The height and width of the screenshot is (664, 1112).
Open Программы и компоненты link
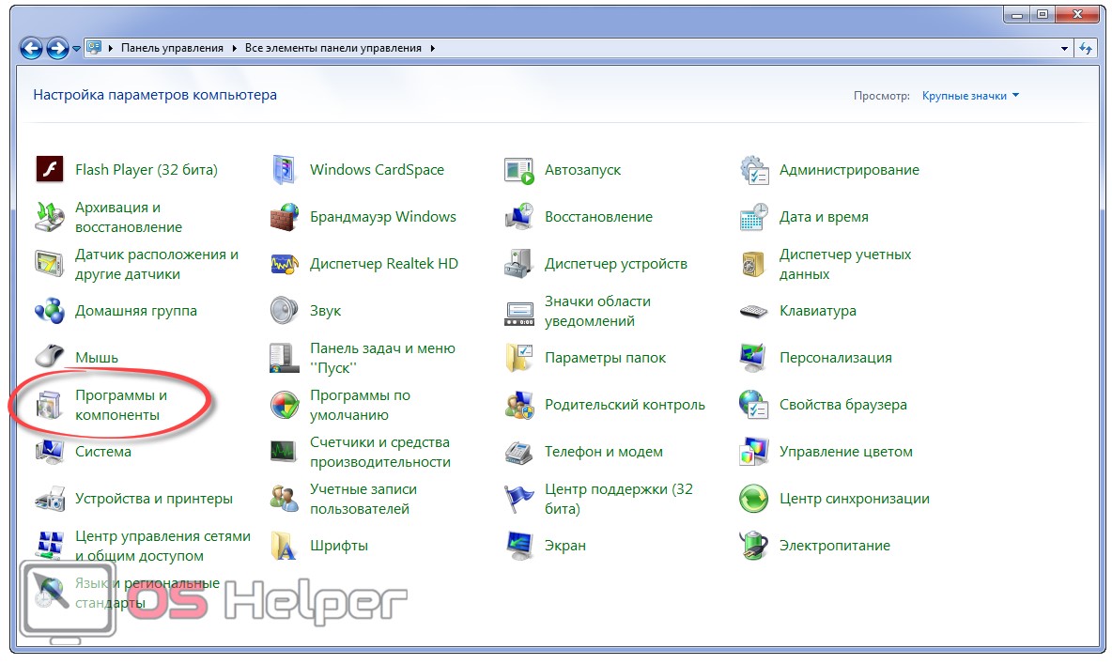coord(121,405)
